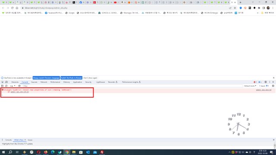Open the Network tab
Image resolution: width=276 pixels, height=155 pixels.
pyautogui.click(x=44, y=82)
